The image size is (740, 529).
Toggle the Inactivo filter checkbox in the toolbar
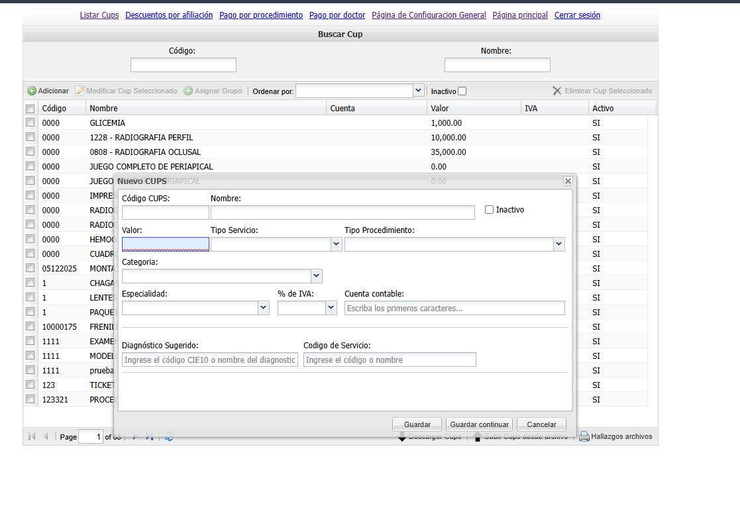[462, 91]
